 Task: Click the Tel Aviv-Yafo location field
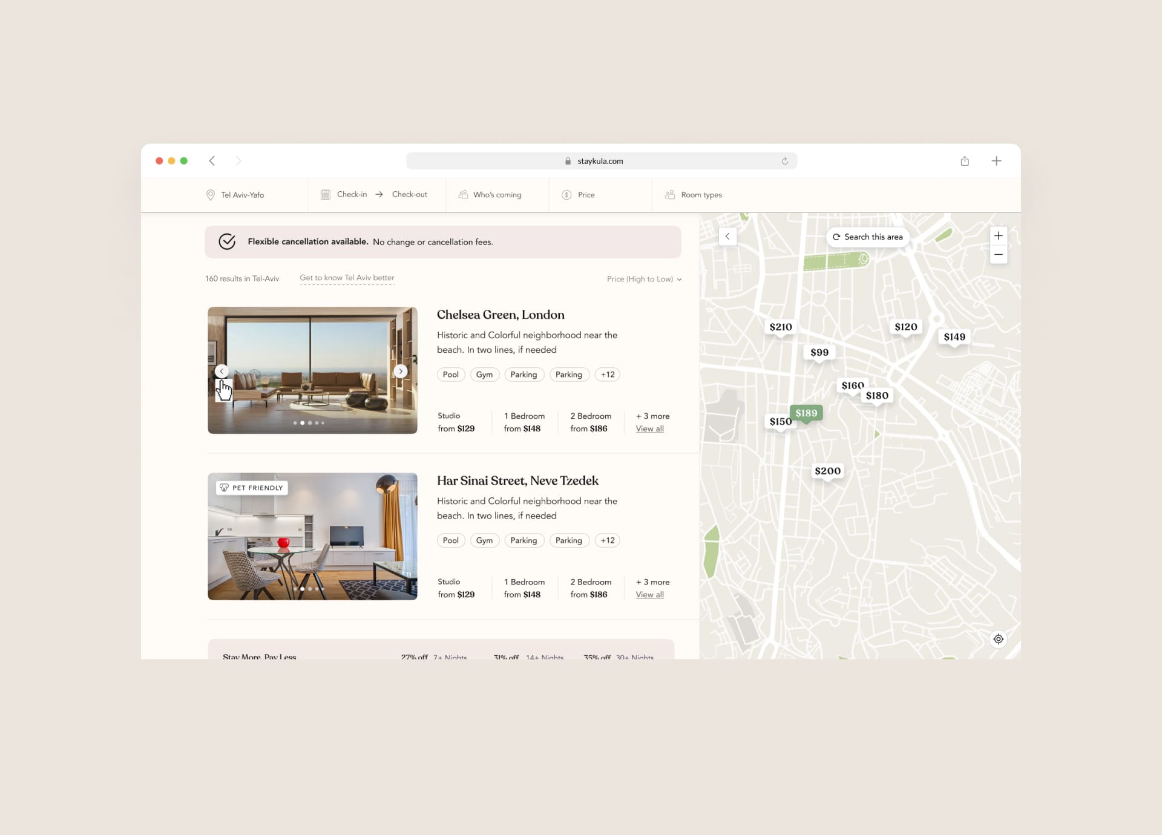point(235,195)
